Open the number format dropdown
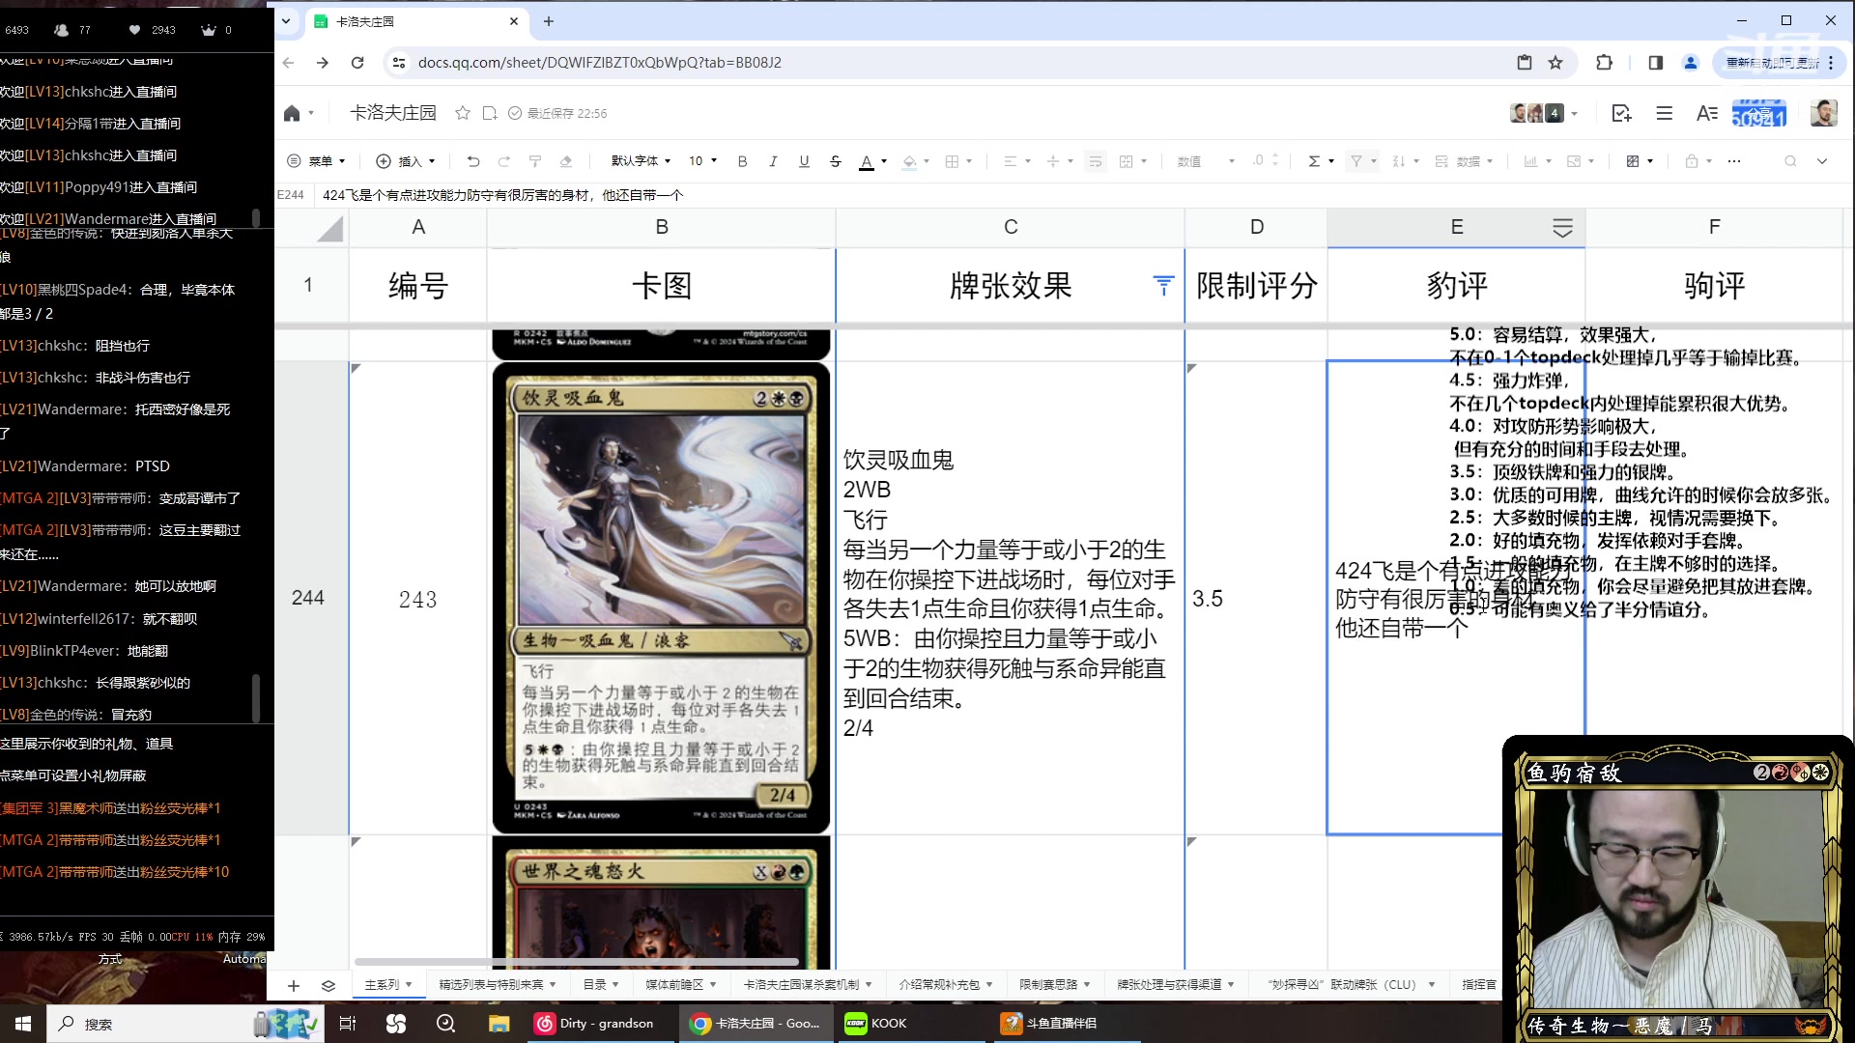This screenshot has width=1855, height=1043. 1206,161
